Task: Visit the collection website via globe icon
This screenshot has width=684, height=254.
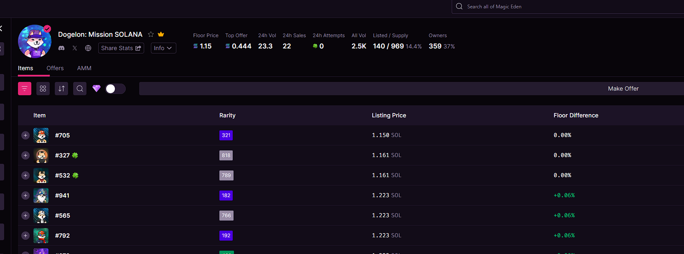Action: 88,48
